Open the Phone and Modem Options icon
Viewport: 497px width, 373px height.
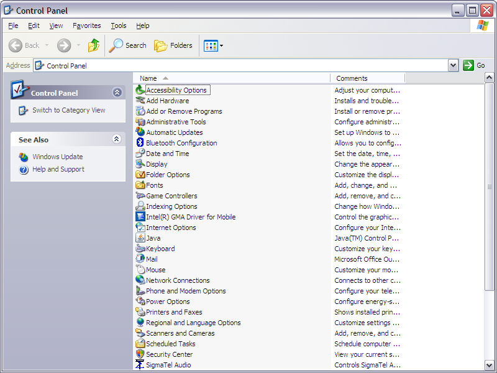click(140, 291)
